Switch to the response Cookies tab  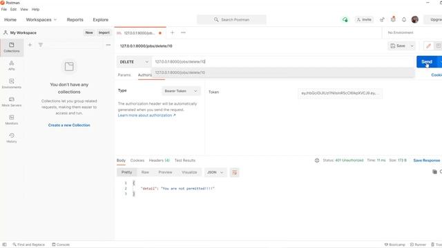click(x=137, y=161)
